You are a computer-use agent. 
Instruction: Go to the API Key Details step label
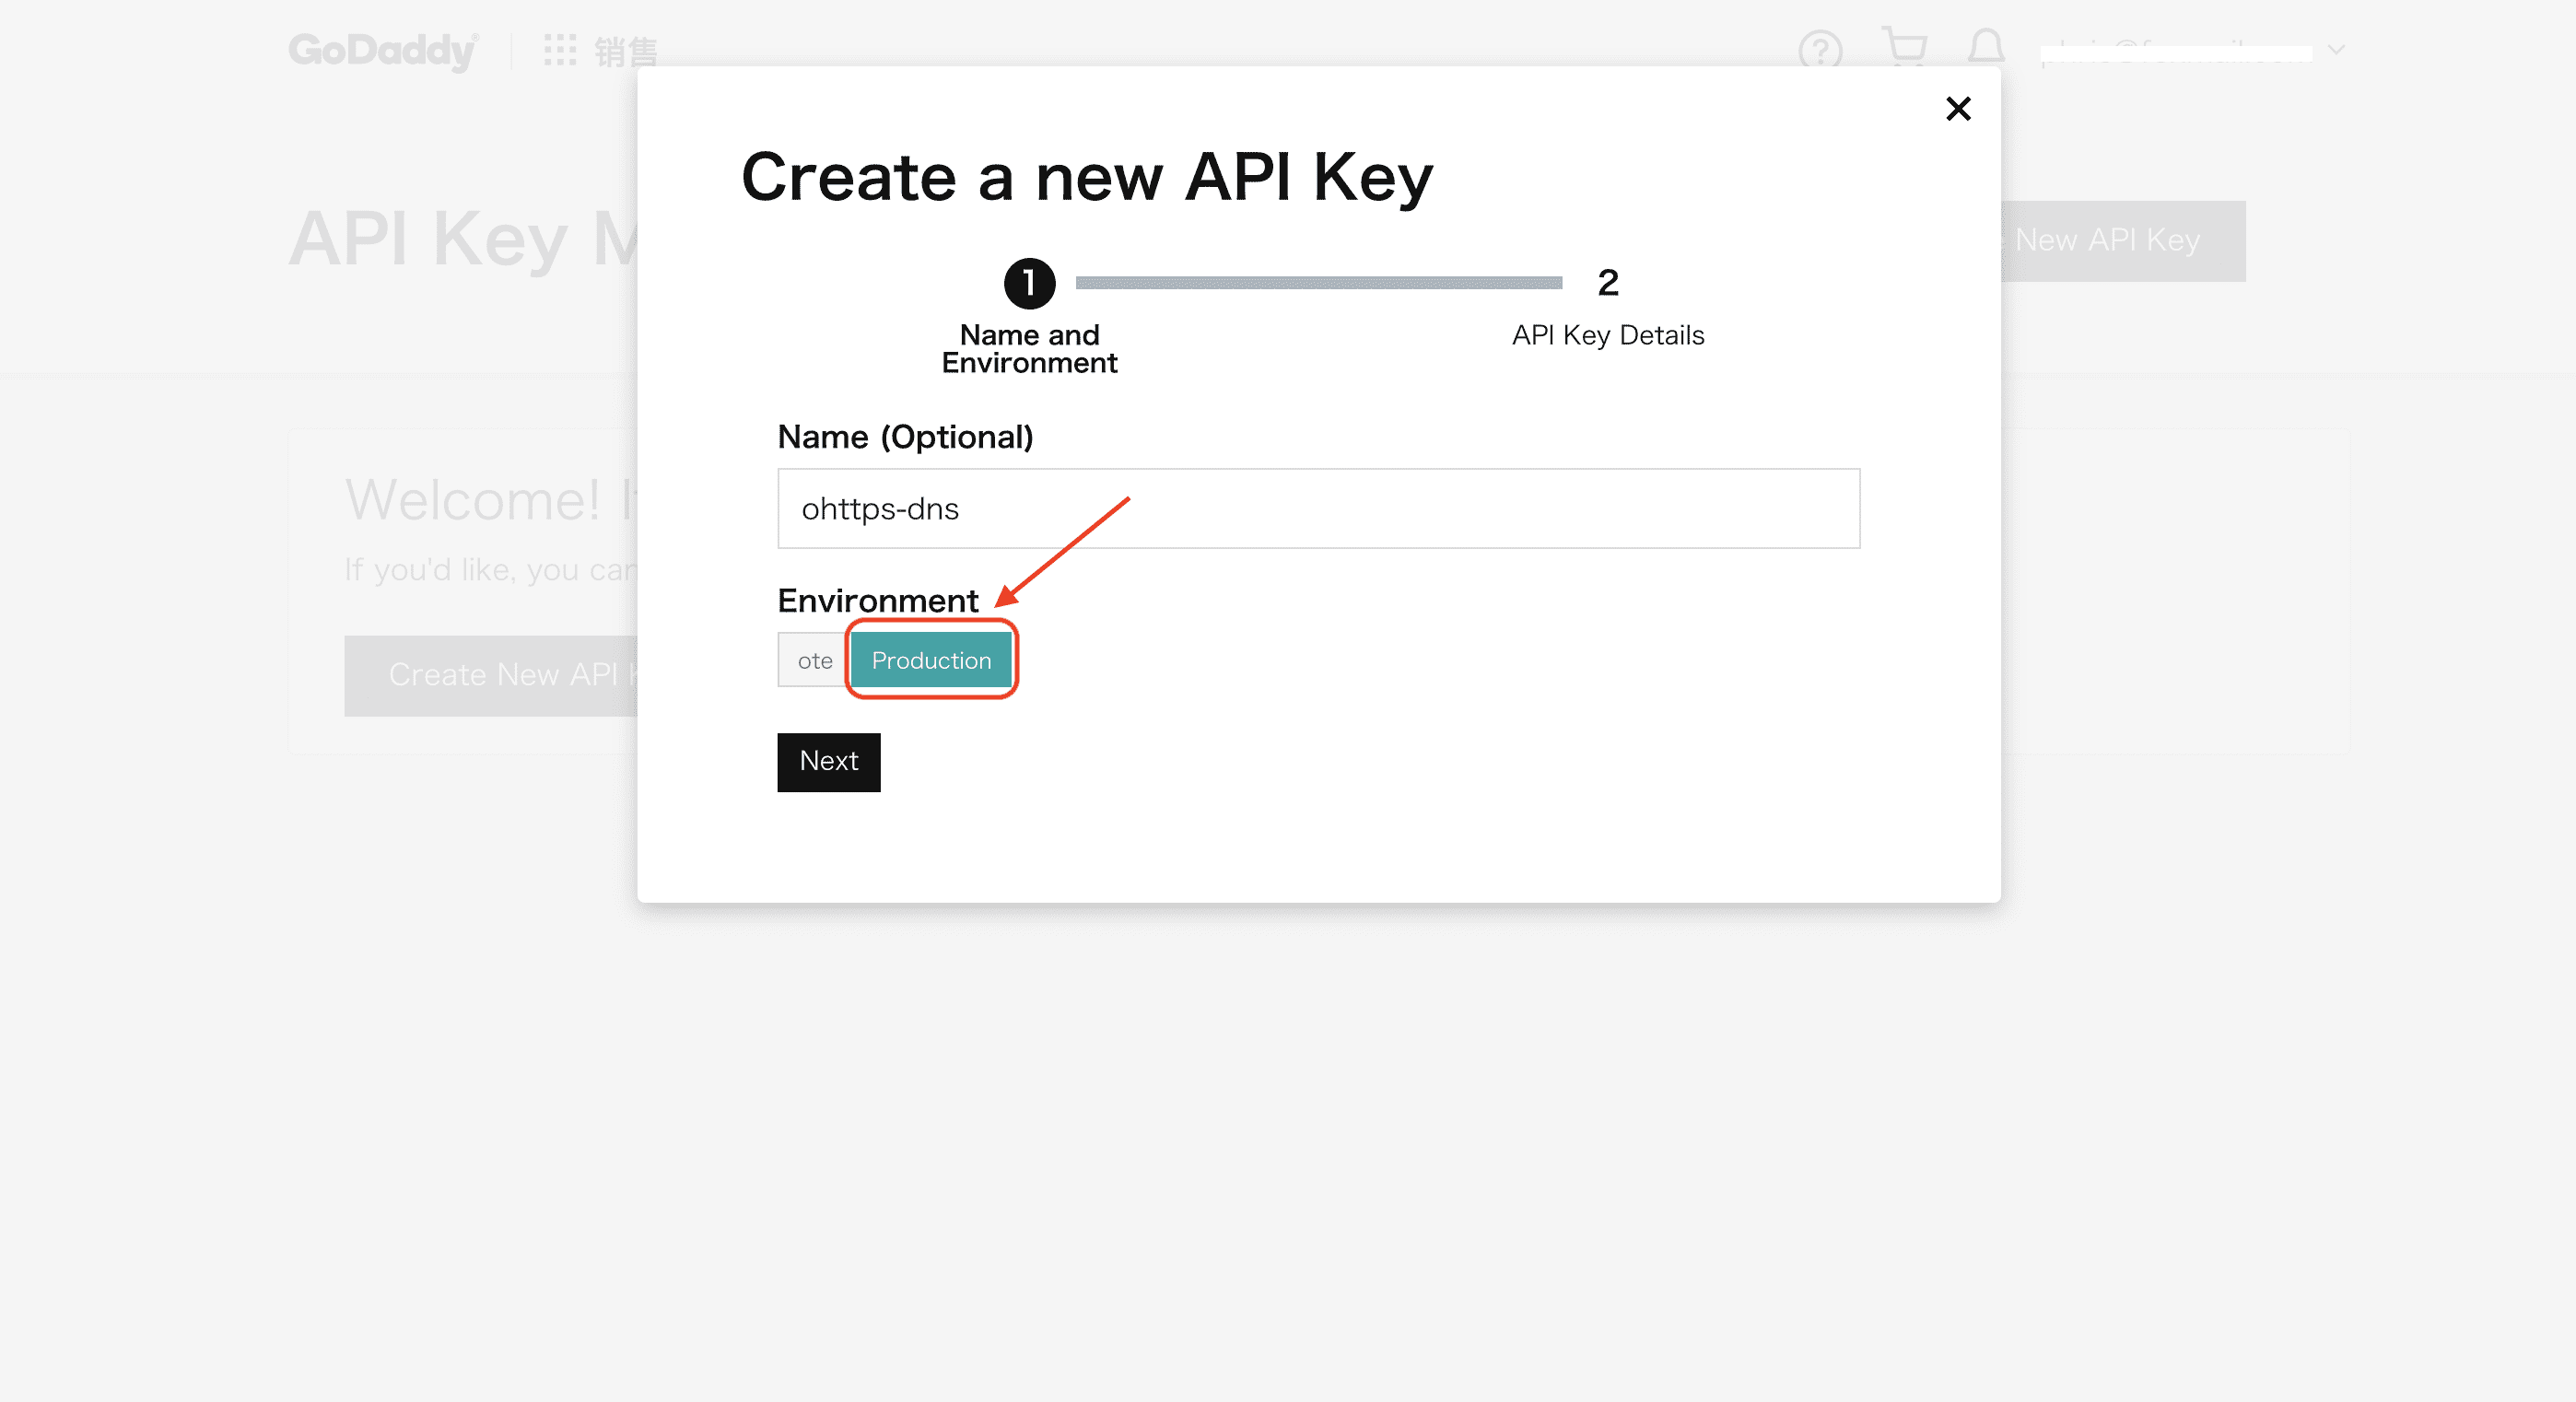[x=1607, y=336]
